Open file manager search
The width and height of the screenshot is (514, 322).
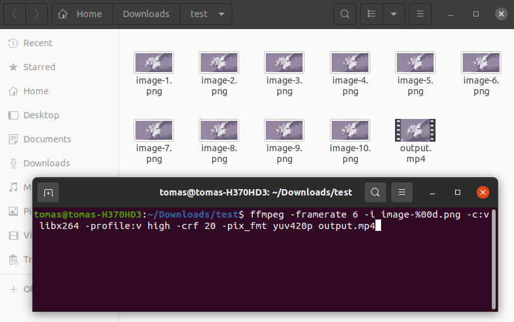pos(345,14)
